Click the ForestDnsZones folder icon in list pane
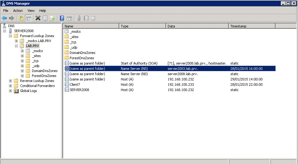This screenshot has height=164, width=298. (x=66, y=58)
